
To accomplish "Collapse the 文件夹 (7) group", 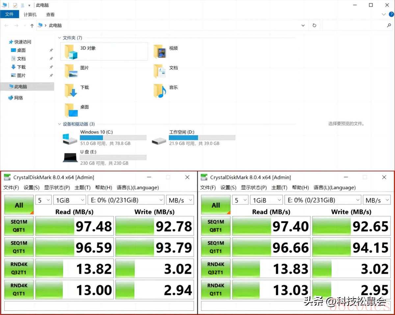I will [60, 38].
